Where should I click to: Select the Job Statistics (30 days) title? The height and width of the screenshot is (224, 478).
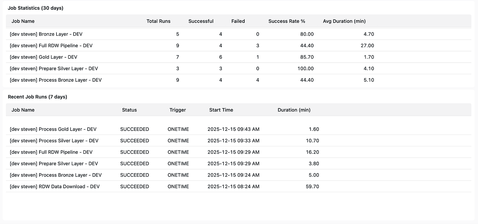(x=35, y=8)
